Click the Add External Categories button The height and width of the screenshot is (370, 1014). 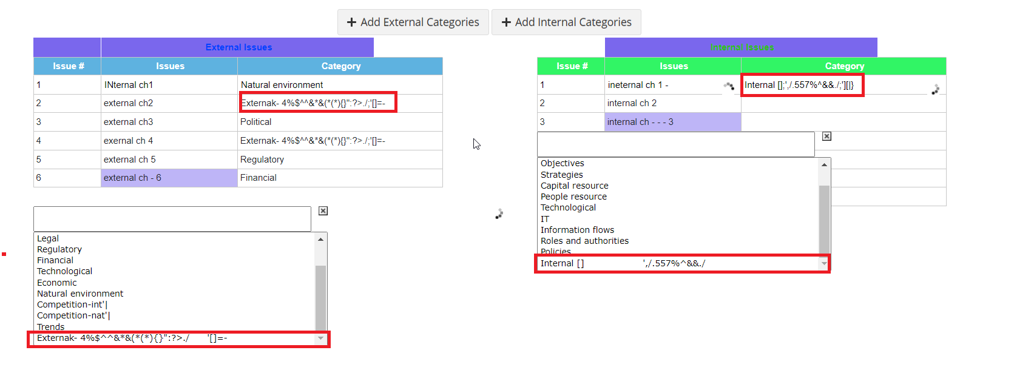click(413, 22)
